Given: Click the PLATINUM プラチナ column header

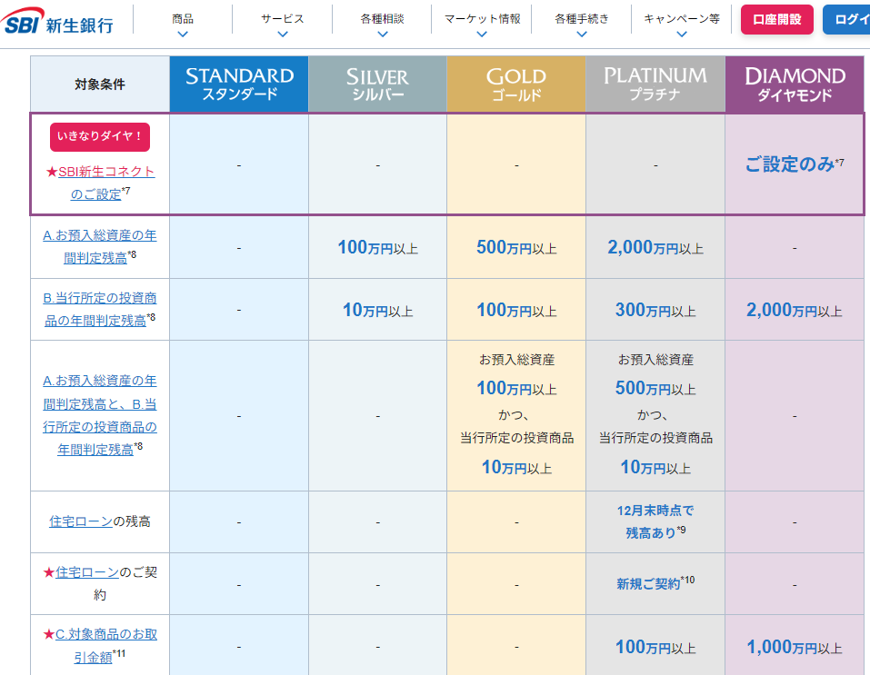Looking at the screenshot, I should pyautogui.click(x=655, y=84).
